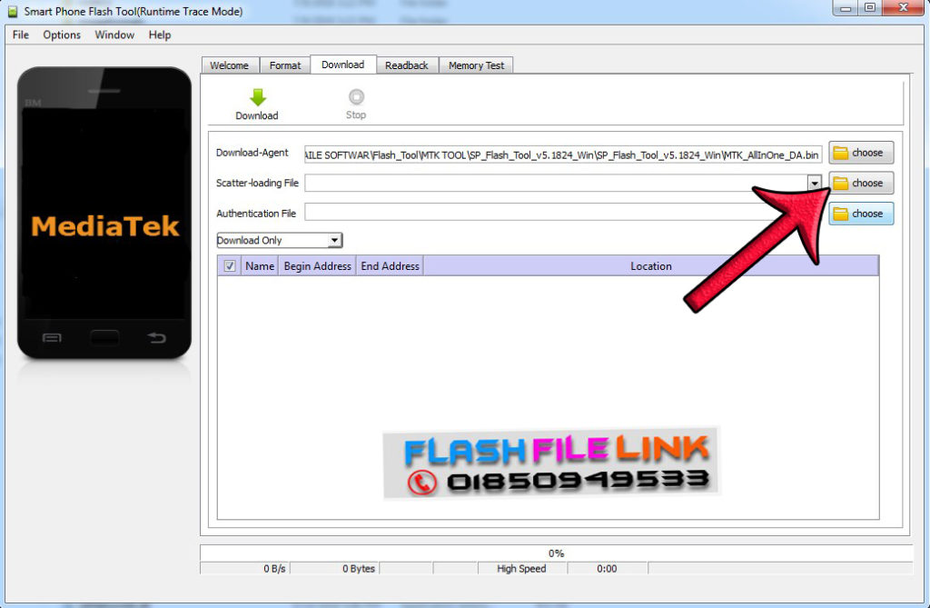
Task: Toggle the select-all checkbox in table header
Action: tap(230, 266)
